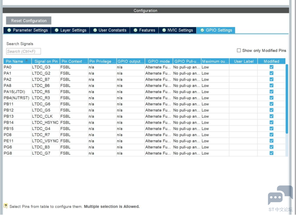Select the LTDC_VSYNC signal cell

tap(46, 141)
